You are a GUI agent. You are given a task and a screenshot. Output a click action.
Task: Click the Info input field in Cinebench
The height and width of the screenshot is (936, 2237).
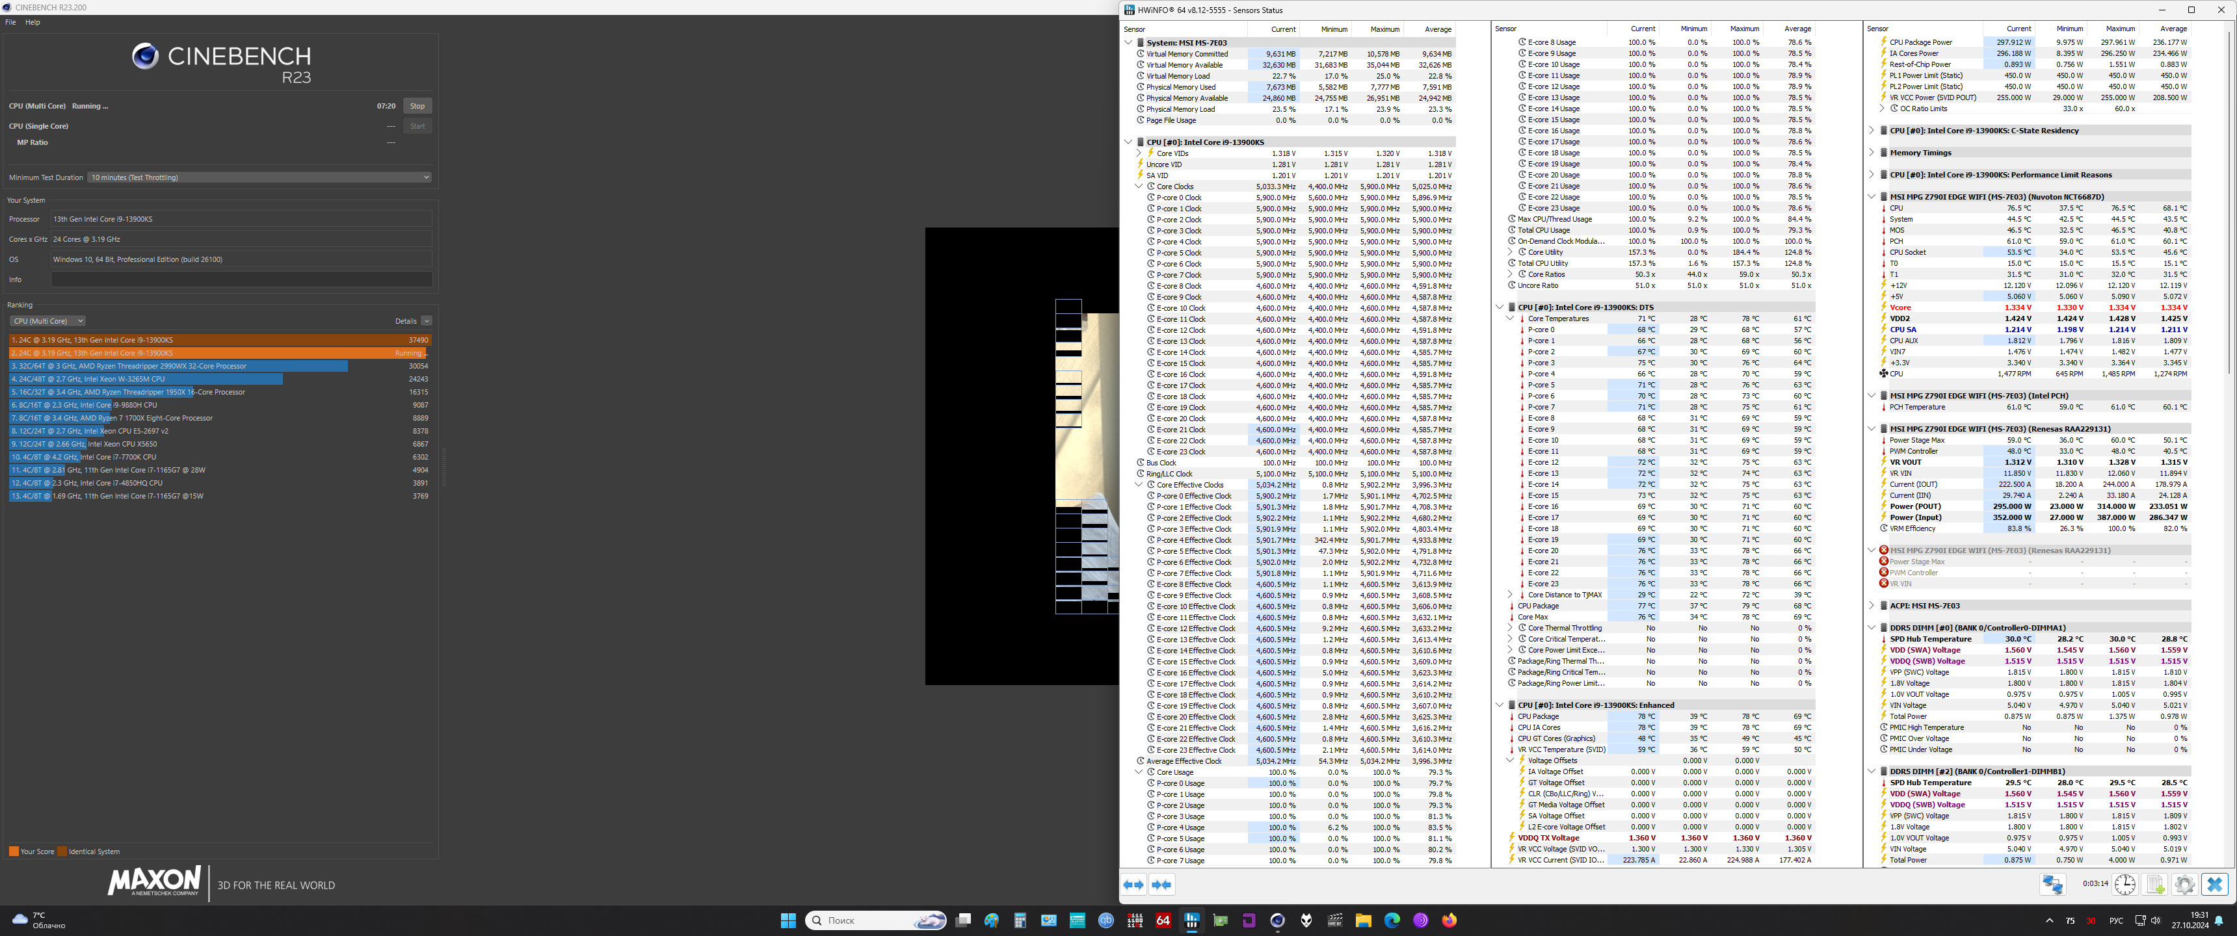pyautogui.click(x=241, y=279)
